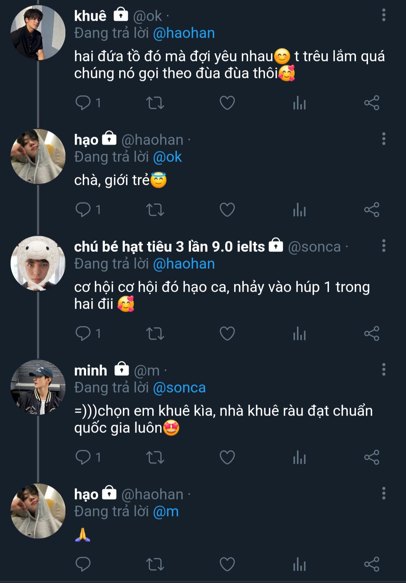
Task: Like the tweet by @sonca
Action: coord(227,333)
